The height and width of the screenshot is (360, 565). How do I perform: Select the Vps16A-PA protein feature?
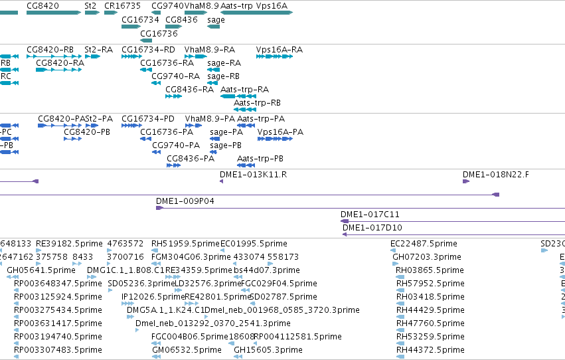click(x=275, y=139)
